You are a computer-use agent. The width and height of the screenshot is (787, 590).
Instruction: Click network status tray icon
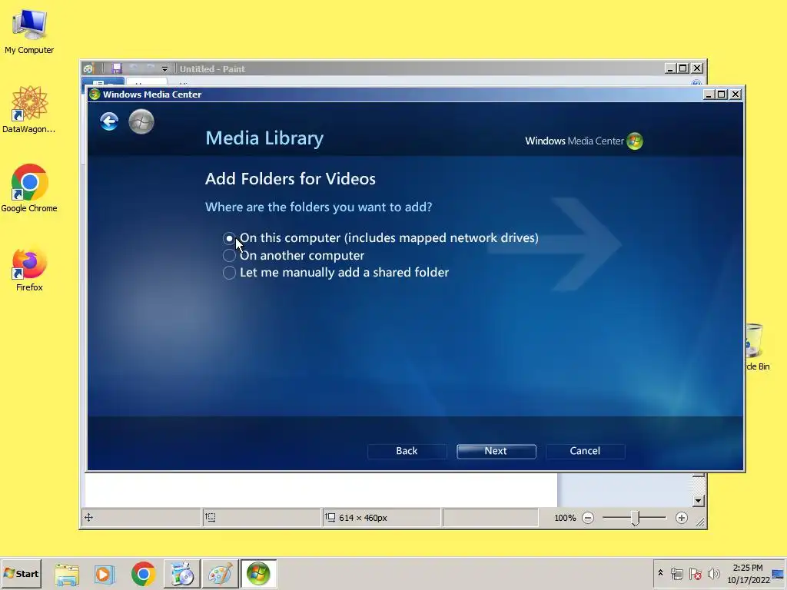(677, 573)
